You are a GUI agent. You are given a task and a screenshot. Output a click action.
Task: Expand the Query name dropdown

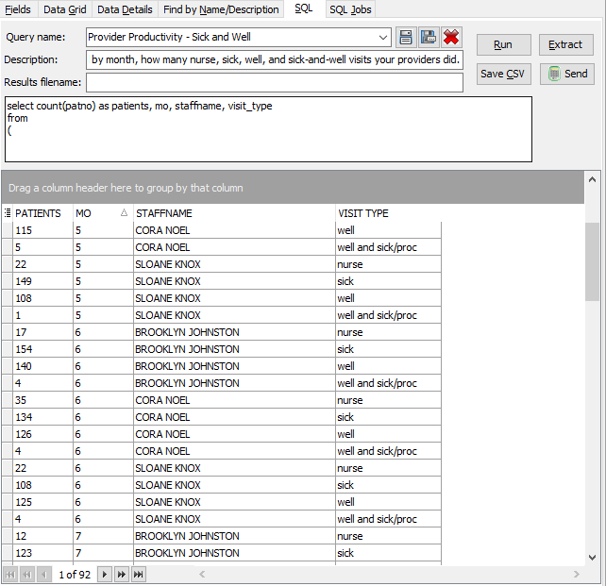[382, 38]
